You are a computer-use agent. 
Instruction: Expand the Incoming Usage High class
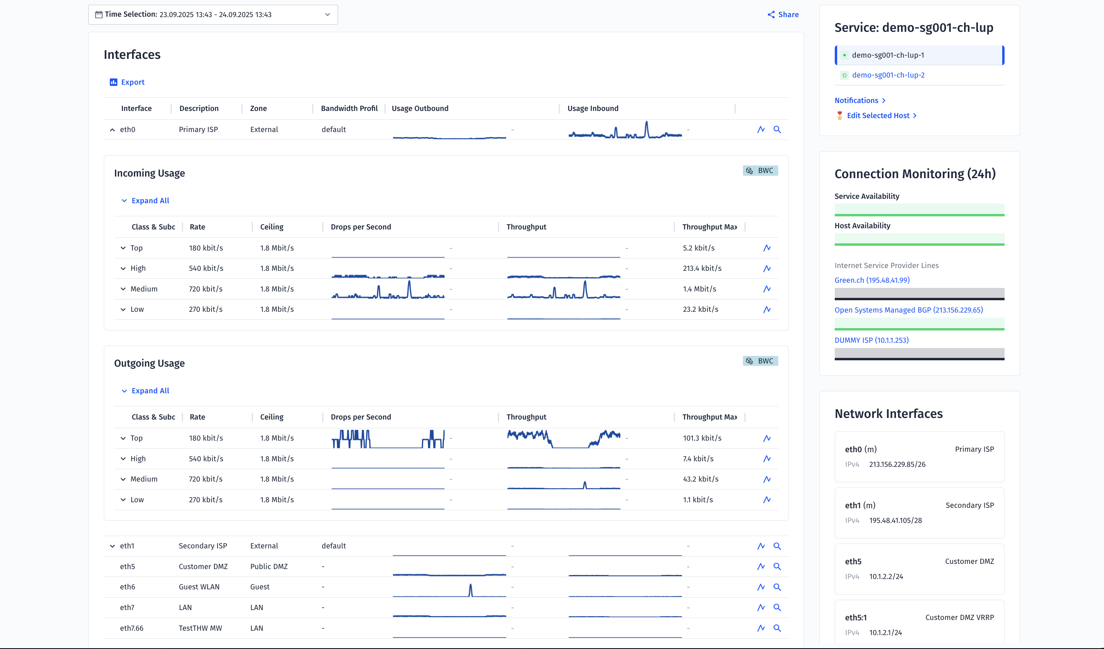123,269
